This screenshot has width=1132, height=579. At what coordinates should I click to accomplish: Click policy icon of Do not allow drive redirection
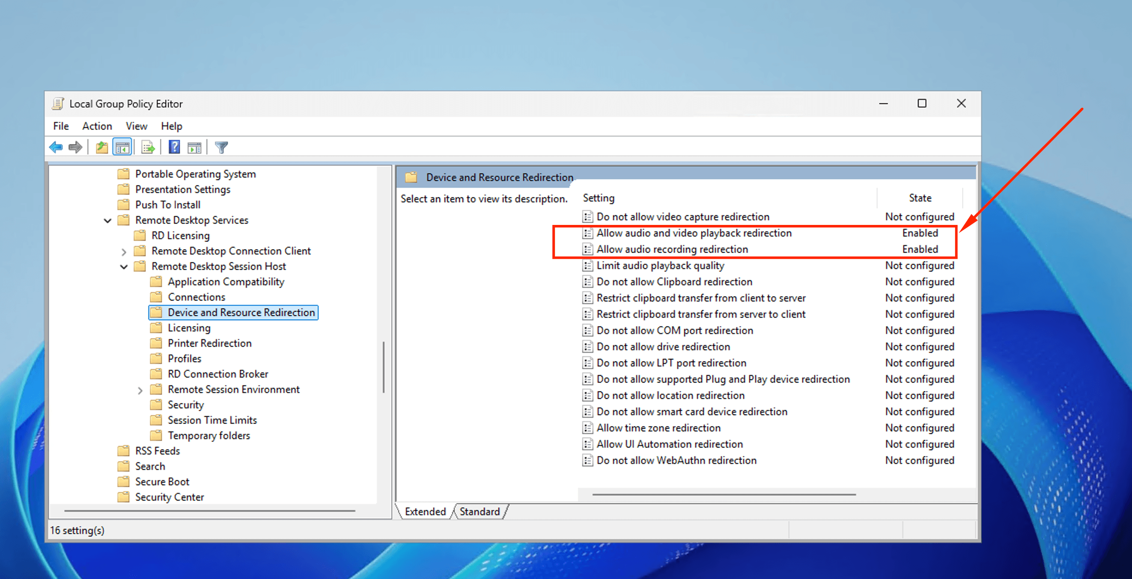(587, 347)
